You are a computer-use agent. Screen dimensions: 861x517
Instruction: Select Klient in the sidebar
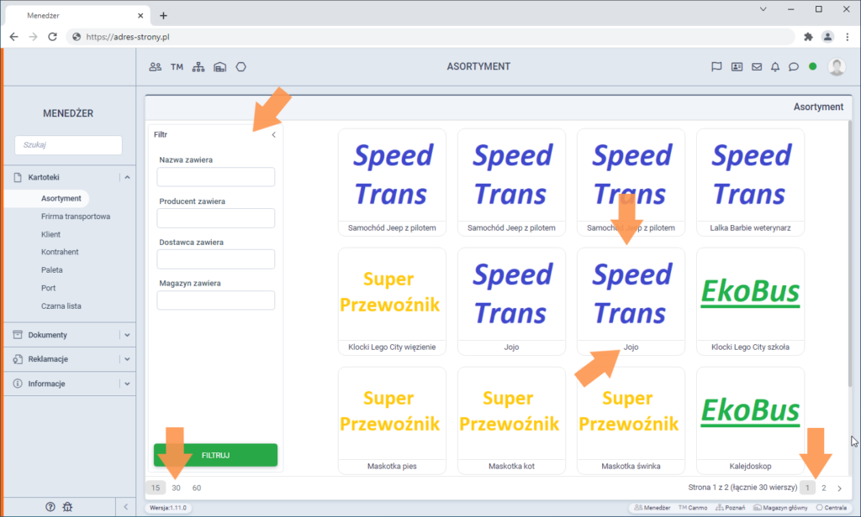point(50,234)
